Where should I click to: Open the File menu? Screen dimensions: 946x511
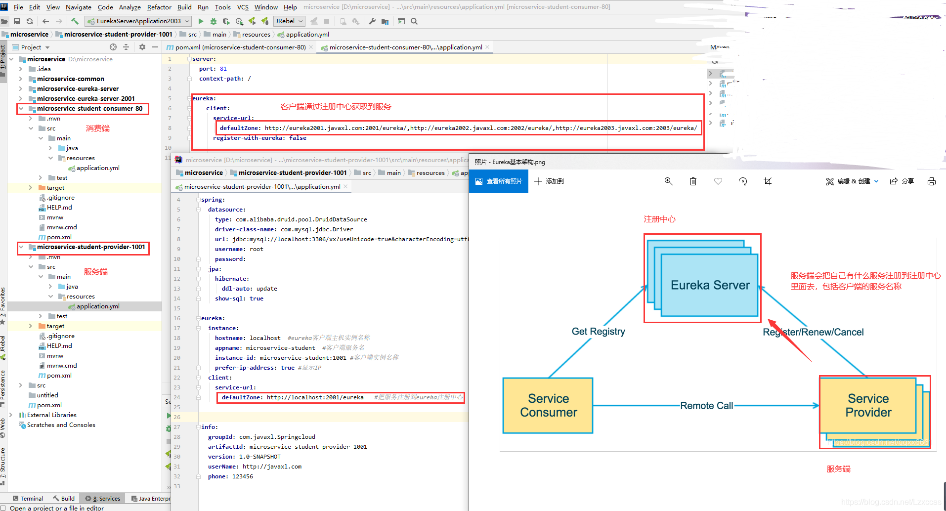click(x=18, y=7)
